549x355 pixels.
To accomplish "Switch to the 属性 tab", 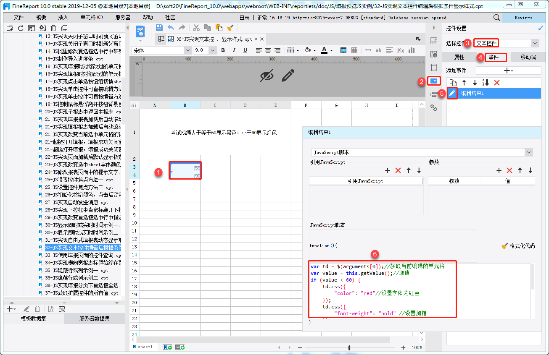I will 459,57.
